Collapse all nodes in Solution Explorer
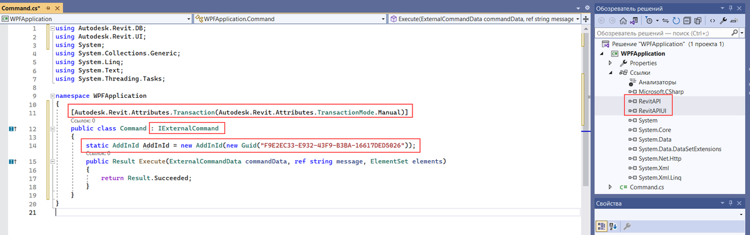The width and height of the screenshot is (750, 235). (687, 21)
